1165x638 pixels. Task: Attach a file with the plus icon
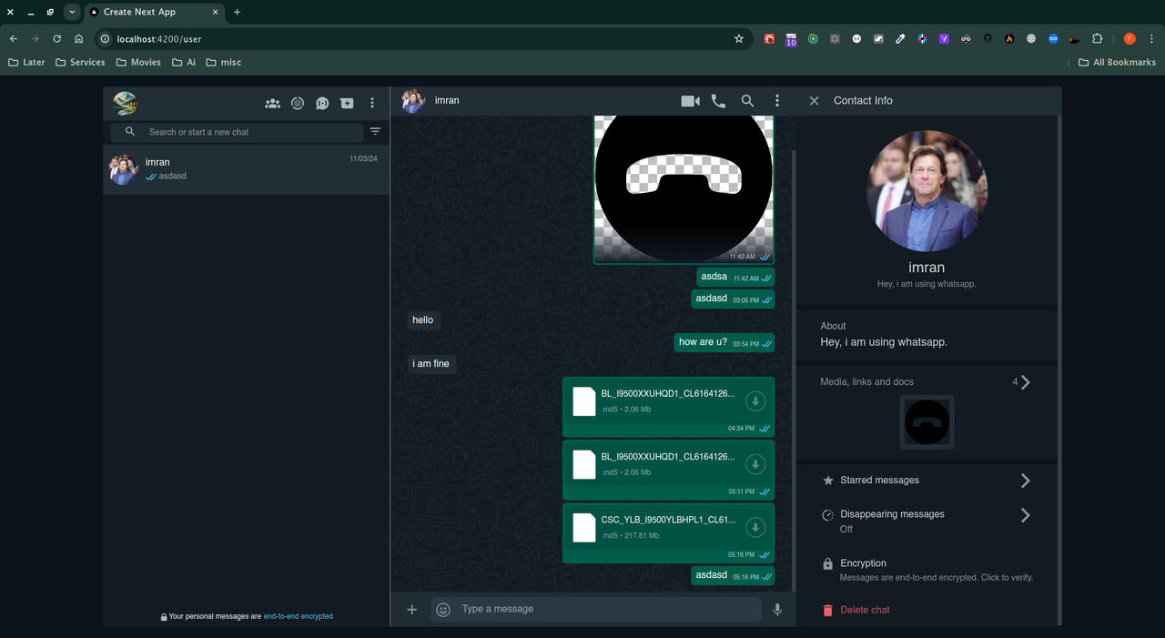411,609
